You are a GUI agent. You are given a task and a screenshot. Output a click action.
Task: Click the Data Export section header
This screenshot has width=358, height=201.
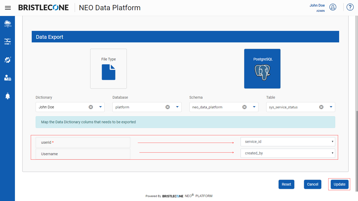[185, 37]
